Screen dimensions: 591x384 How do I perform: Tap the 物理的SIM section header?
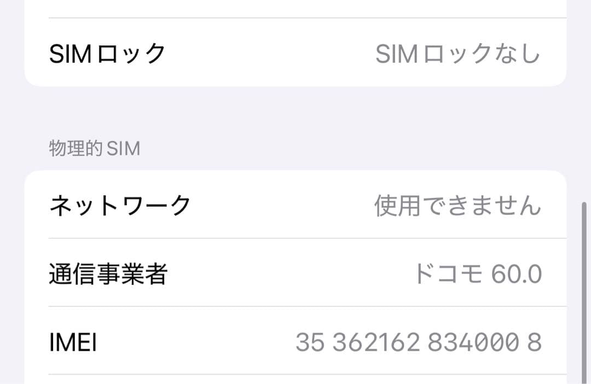(93, 148)
